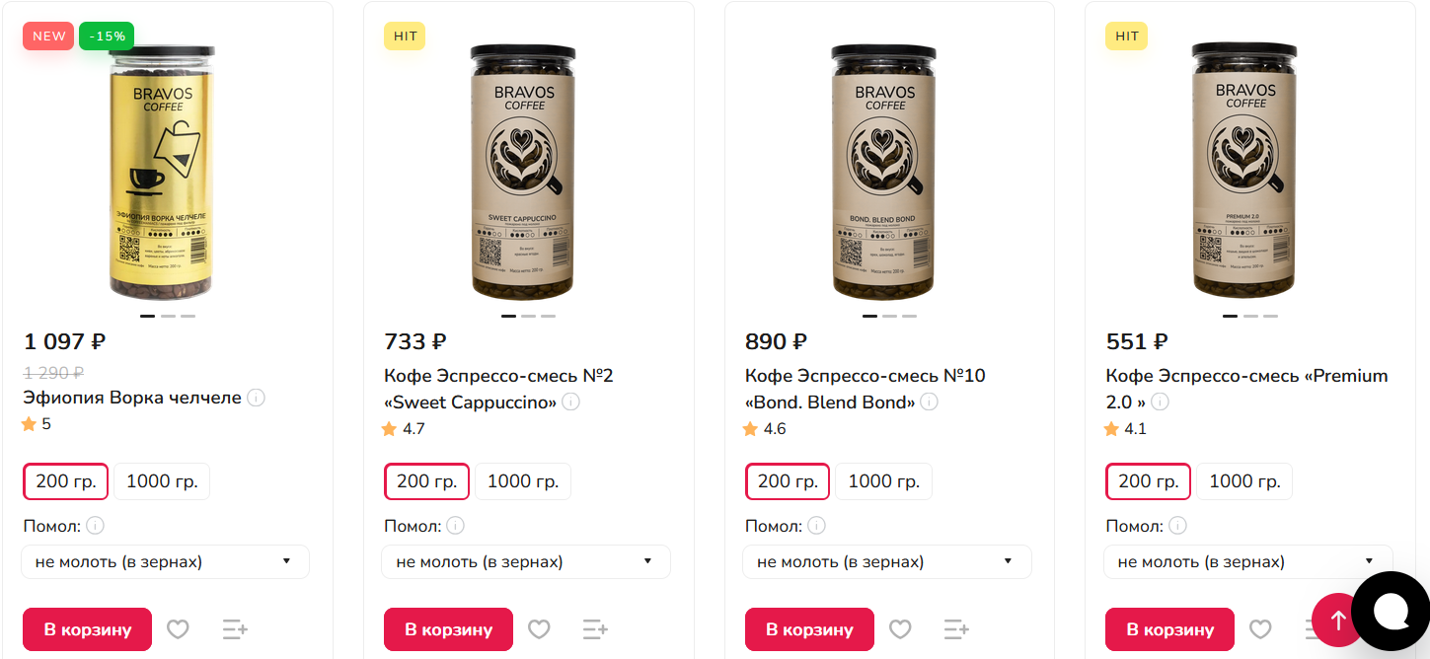Add Sweet Cappuccino to compare list icon

595,629
